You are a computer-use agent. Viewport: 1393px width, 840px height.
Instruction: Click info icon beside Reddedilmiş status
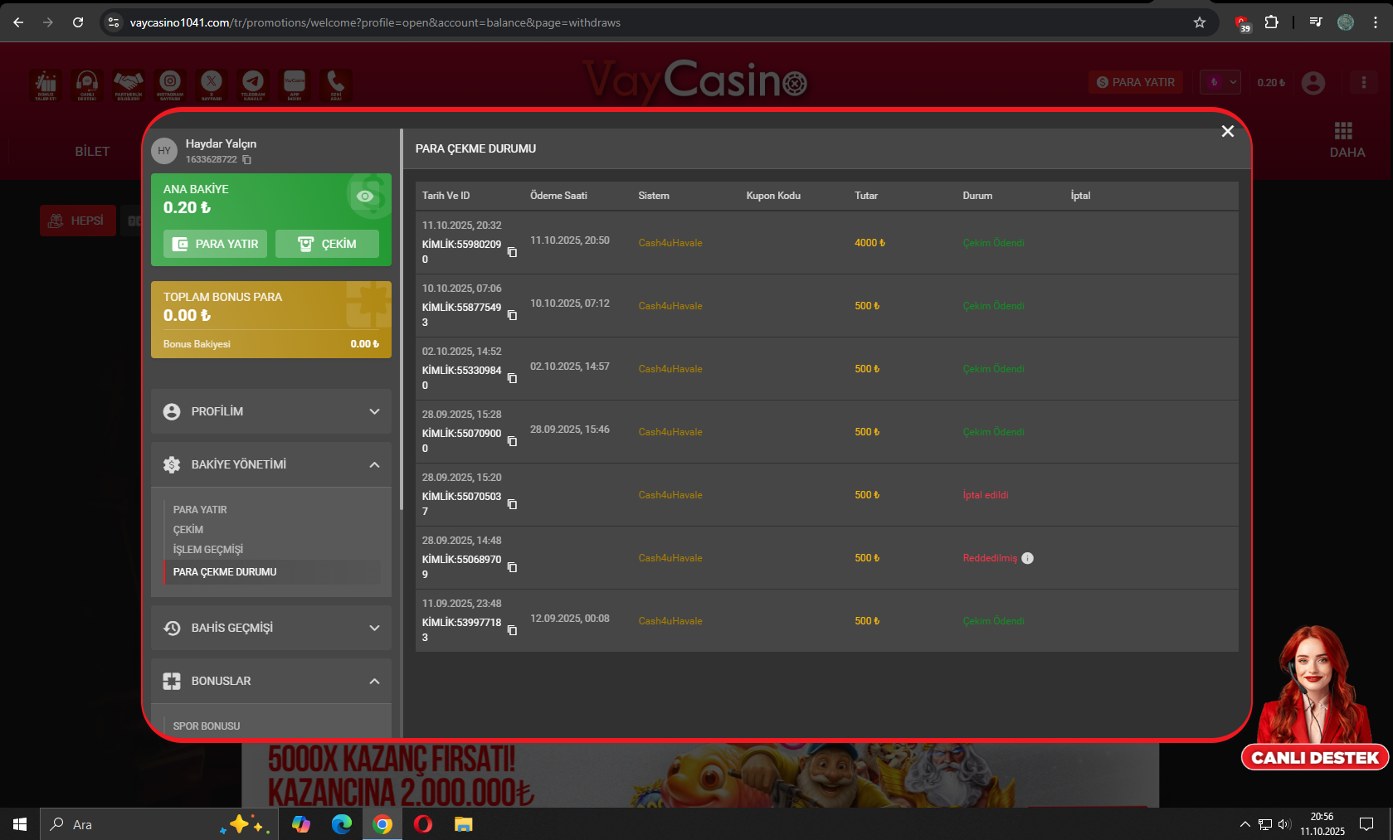1027,558
